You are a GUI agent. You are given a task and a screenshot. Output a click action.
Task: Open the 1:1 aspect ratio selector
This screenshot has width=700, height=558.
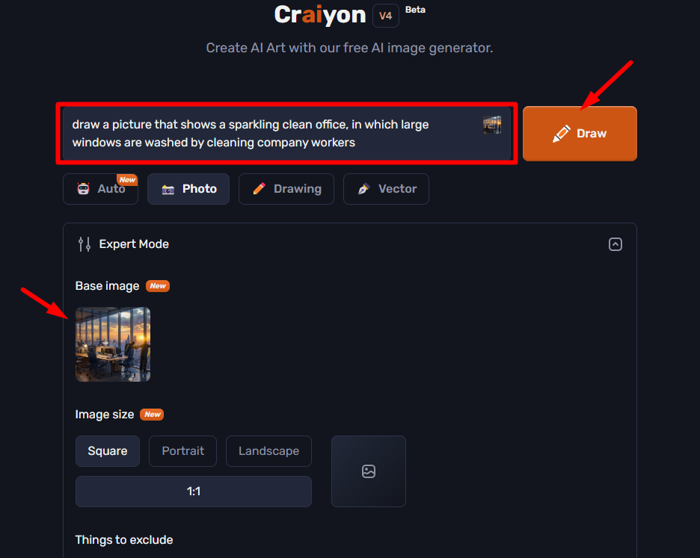193,491
